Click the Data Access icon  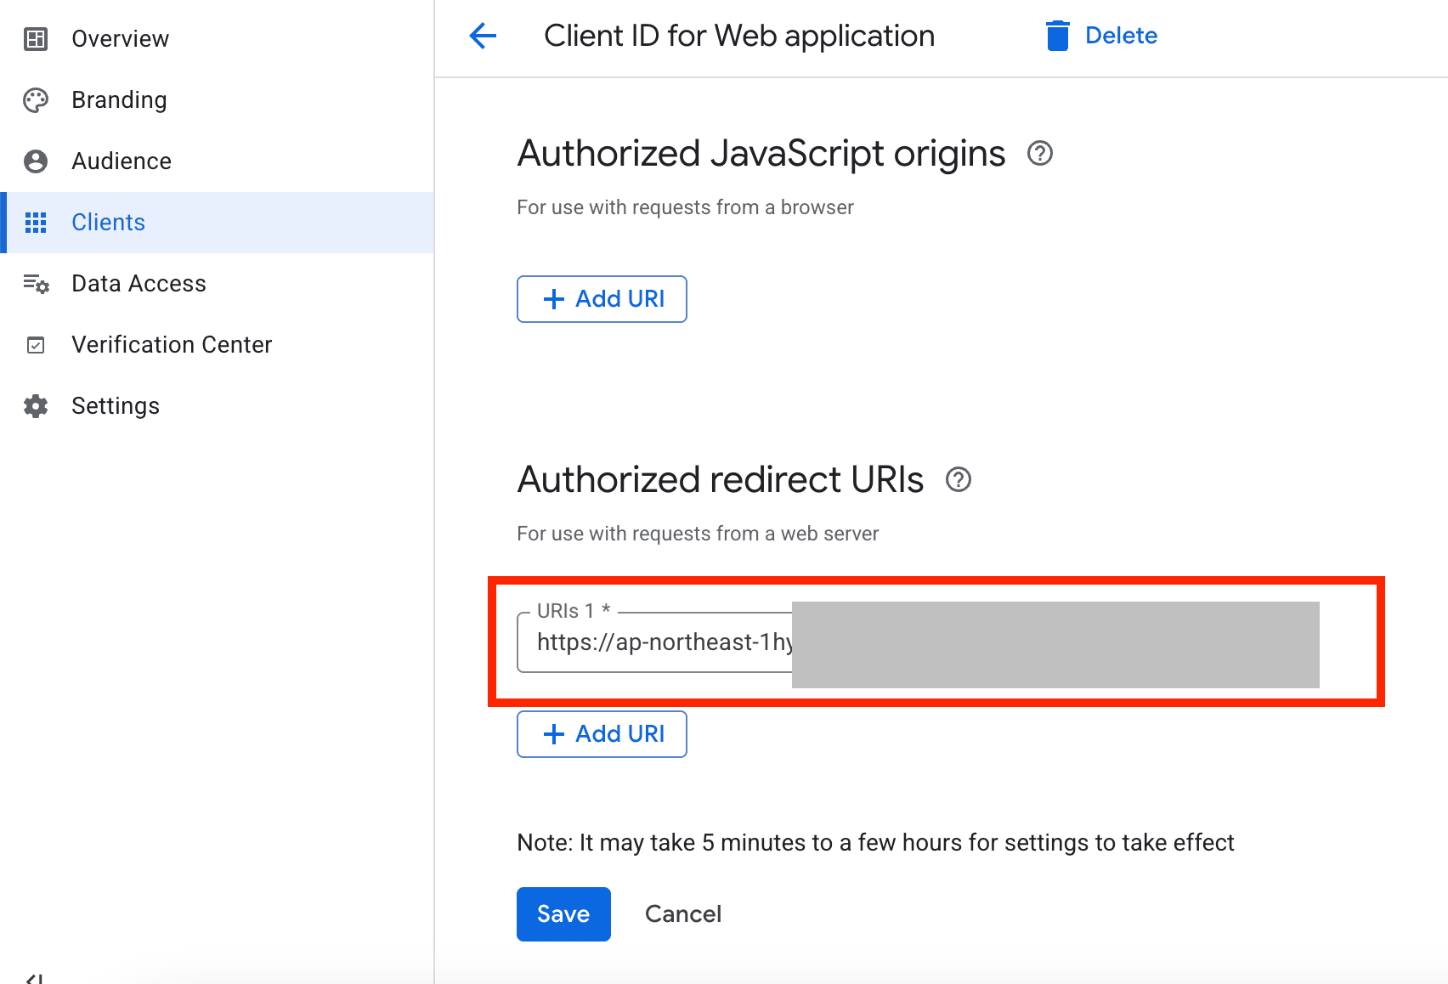(36, 284)
